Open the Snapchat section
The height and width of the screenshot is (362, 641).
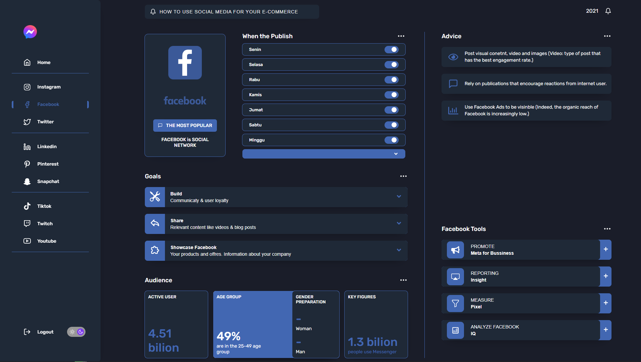pyautogui.click(x=48, y=181)
